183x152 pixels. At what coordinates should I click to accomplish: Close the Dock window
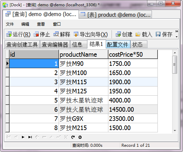[x=173, y=4]
